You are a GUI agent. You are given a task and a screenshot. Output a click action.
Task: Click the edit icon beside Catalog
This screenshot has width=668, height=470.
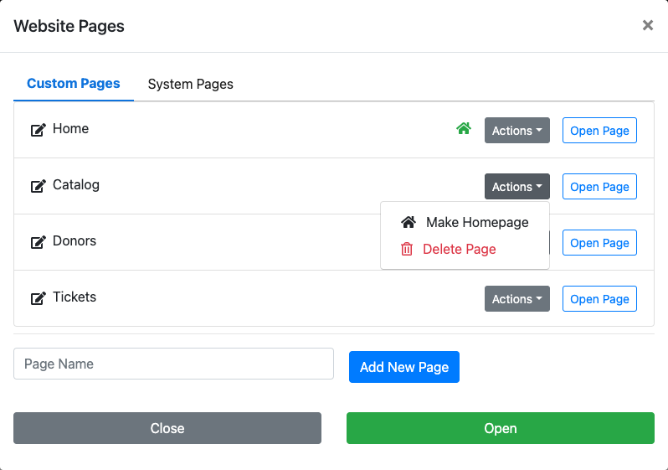coord(38,186)
